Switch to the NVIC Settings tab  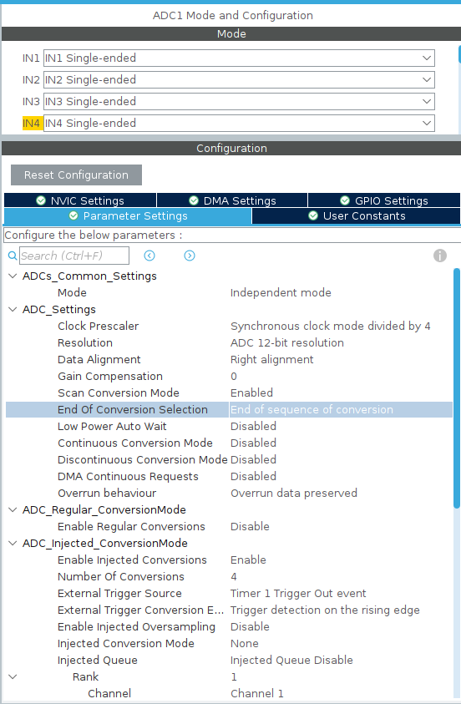tap(80, 200)
